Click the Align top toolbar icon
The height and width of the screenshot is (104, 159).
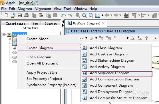pyautogui.click(x=134, y=15)
